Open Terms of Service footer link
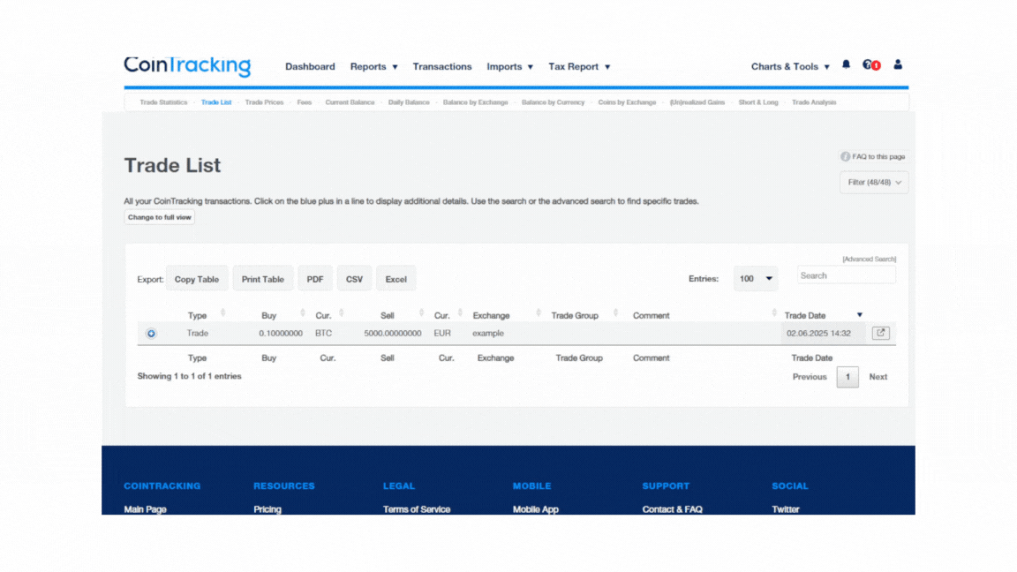The height and width of the screenshot is (572, 1017). point(417,509)
